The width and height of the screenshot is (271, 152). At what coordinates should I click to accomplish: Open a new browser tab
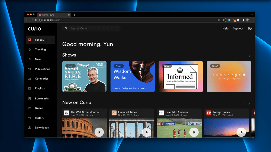[x=74, y=15]
